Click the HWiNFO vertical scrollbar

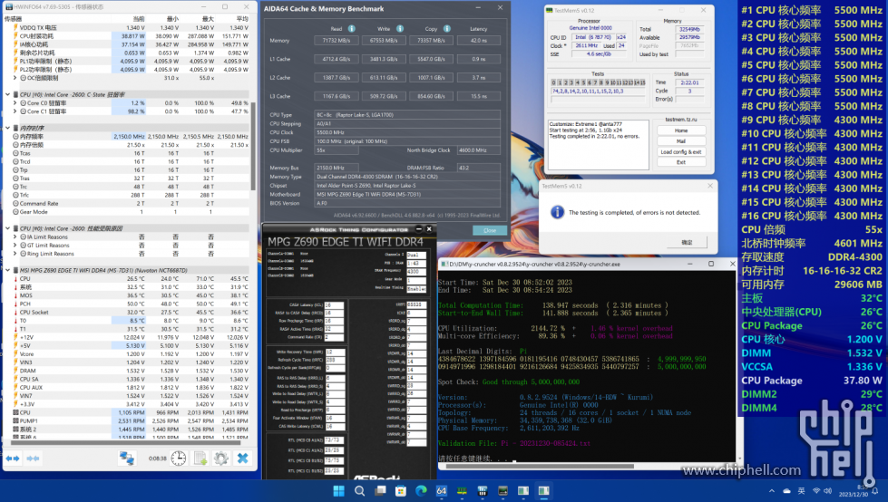pyautogui.click(x=253, y=147)
